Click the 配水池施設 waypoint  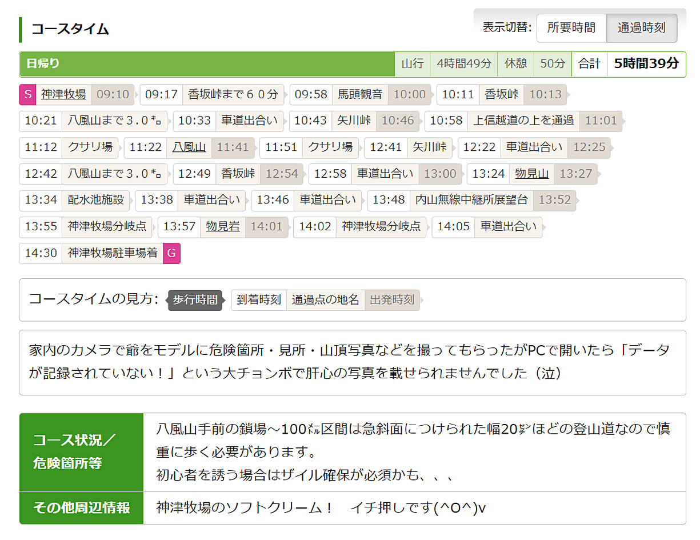pos(96,200)
